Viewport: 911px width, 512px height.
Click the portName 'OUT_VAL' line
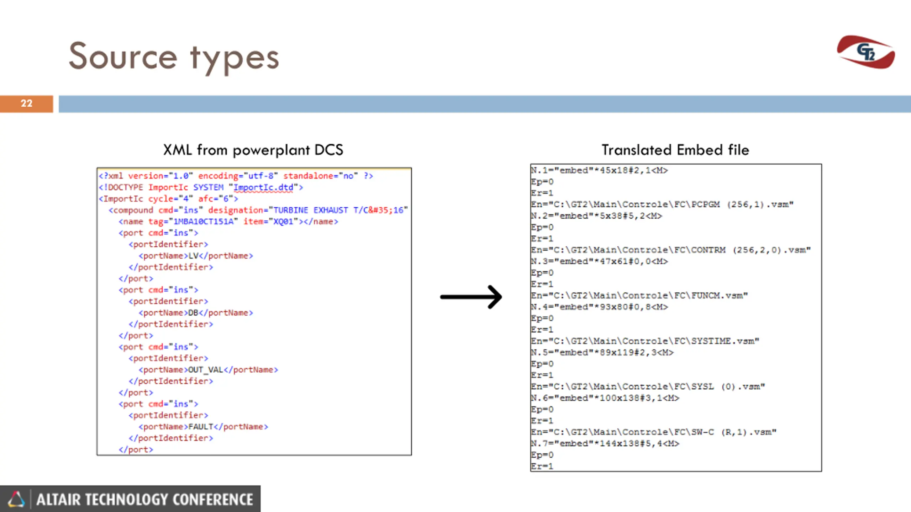pyautogui.click(x=209, y=369)
